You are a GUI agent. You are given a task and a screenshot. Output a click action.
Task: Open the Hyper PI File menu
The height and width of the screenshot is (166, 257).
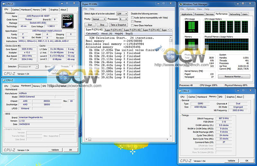85,9
